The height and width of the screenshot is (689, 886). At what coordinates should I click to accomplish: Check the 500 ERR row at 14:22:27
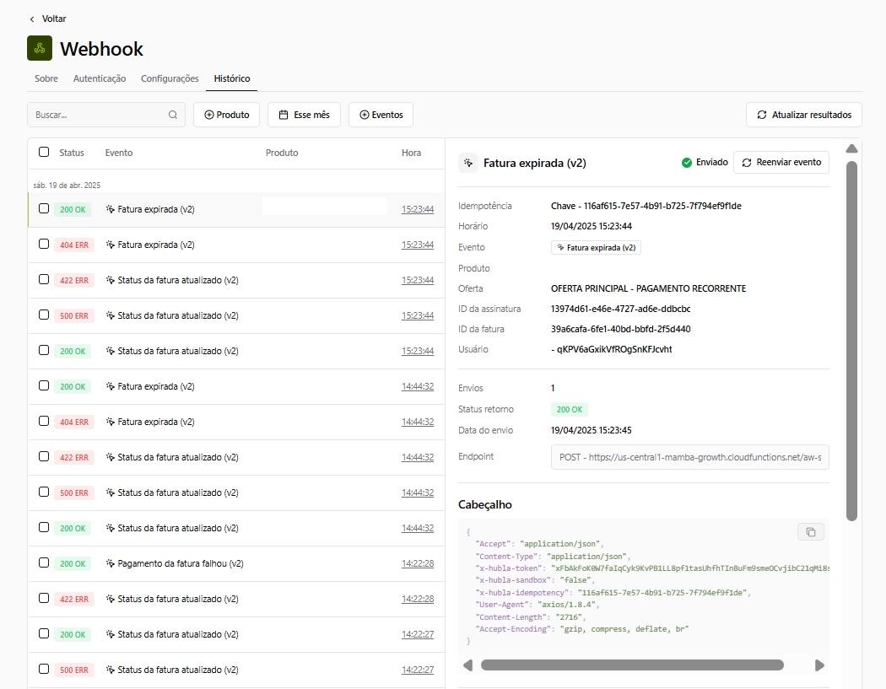tap(44, 670)
